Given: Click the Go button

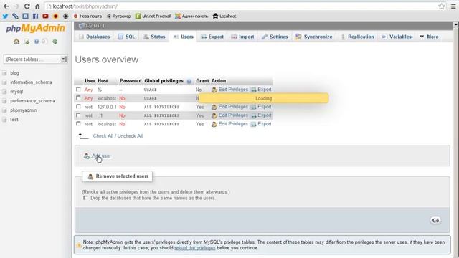Looking at the screenshot, I should [x=435, y=221].
